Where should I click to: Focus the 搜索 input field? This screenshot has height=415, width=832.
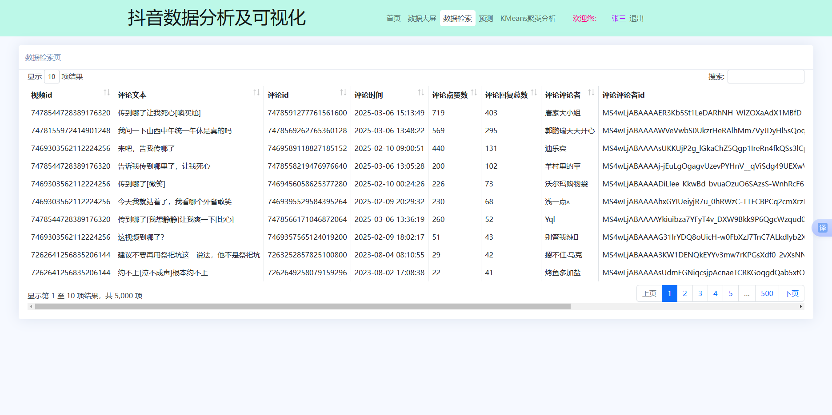tap(766, 76)
